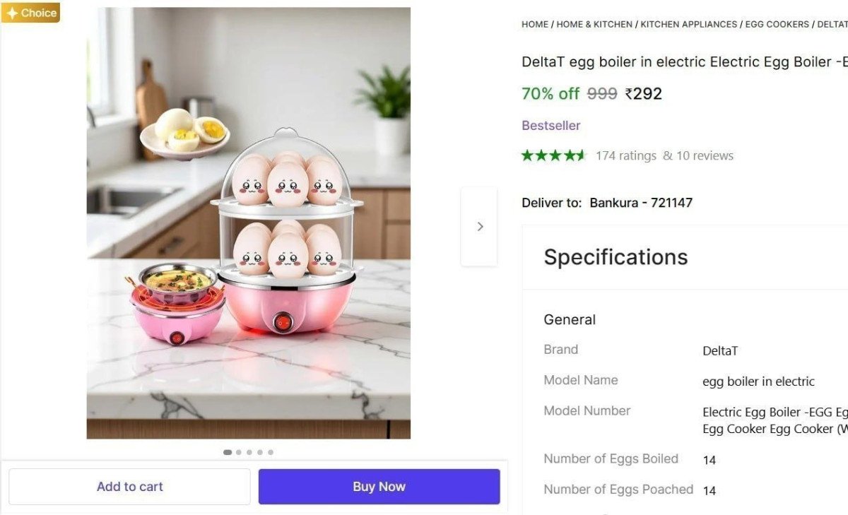
Task: Navigate to HOME & KITCHEN category
Action: pos(594,24)
